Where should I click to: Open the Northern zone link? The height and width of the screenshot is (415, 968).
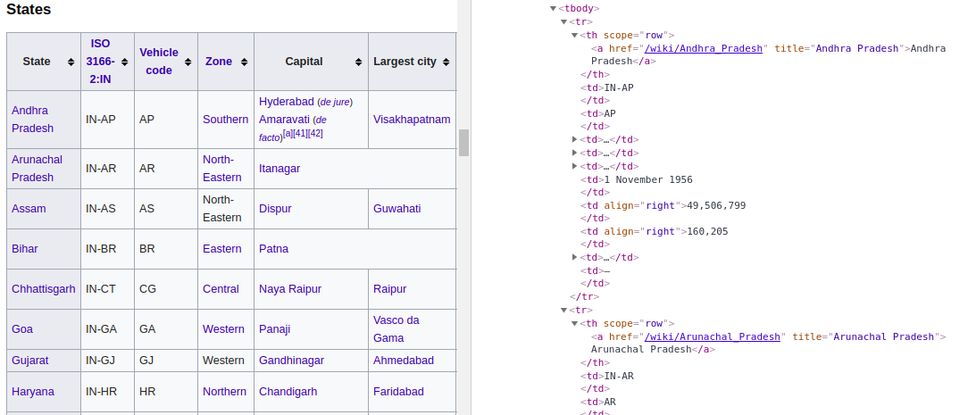pos(225,392)
